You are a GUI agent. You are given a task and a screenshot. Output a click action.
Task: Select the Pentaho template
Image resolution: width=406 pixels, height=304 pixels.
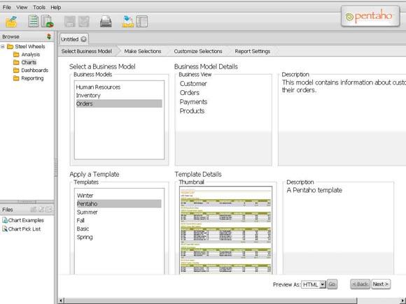click(x=119, y=203)
